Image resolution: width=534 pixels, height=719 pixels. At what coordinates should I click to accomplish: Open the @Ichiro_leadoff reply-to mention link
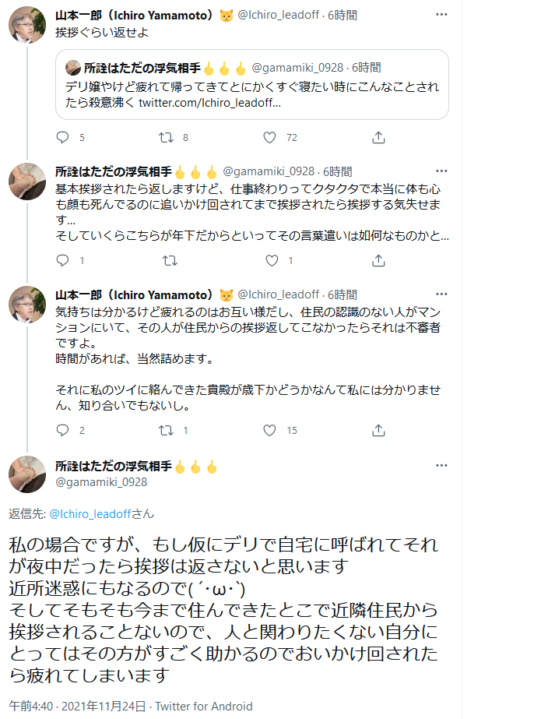[x=89, y=514]
